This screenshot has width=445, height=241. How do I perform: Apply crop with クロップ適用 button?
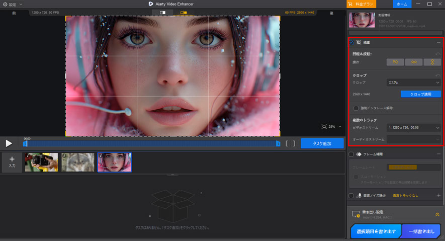click(x=420, y=94)
